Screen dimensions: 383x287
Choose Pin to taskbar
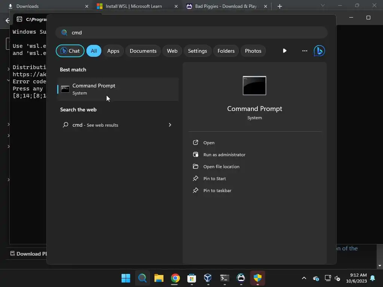click(x=217, y=191)
